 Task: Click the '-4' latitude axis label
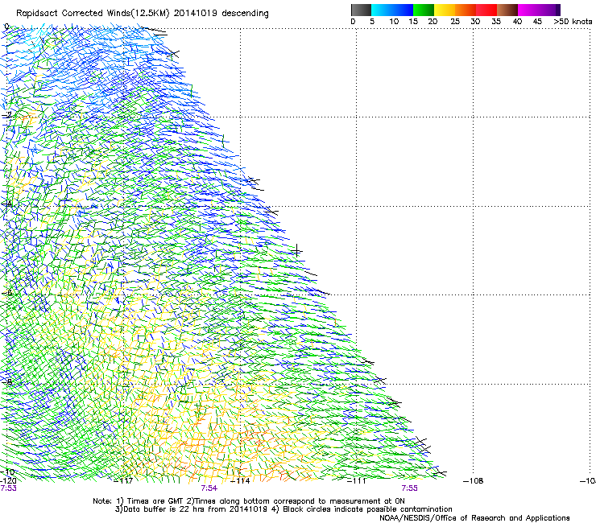click(x=7, y=204)
